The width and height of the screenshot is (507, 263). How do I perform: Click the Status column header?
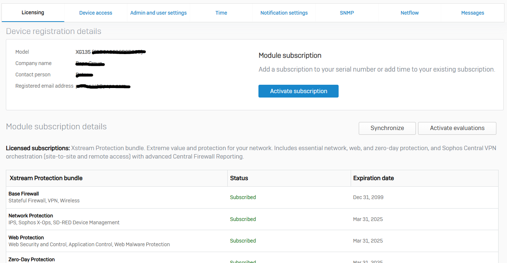pos(239,178)
